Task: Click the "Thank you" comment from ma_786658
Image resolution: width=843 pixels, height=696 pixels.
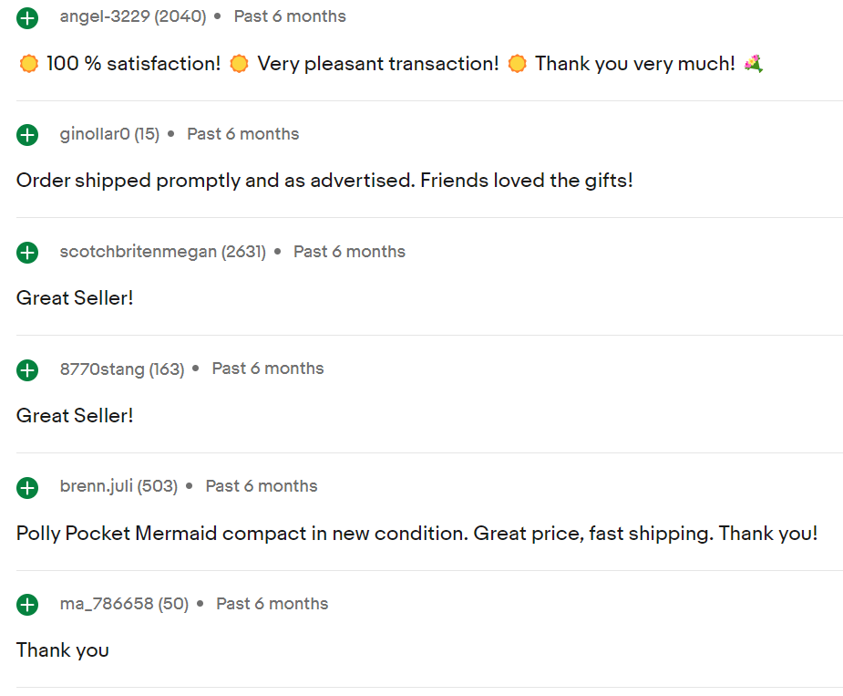Action: [63, 650]
